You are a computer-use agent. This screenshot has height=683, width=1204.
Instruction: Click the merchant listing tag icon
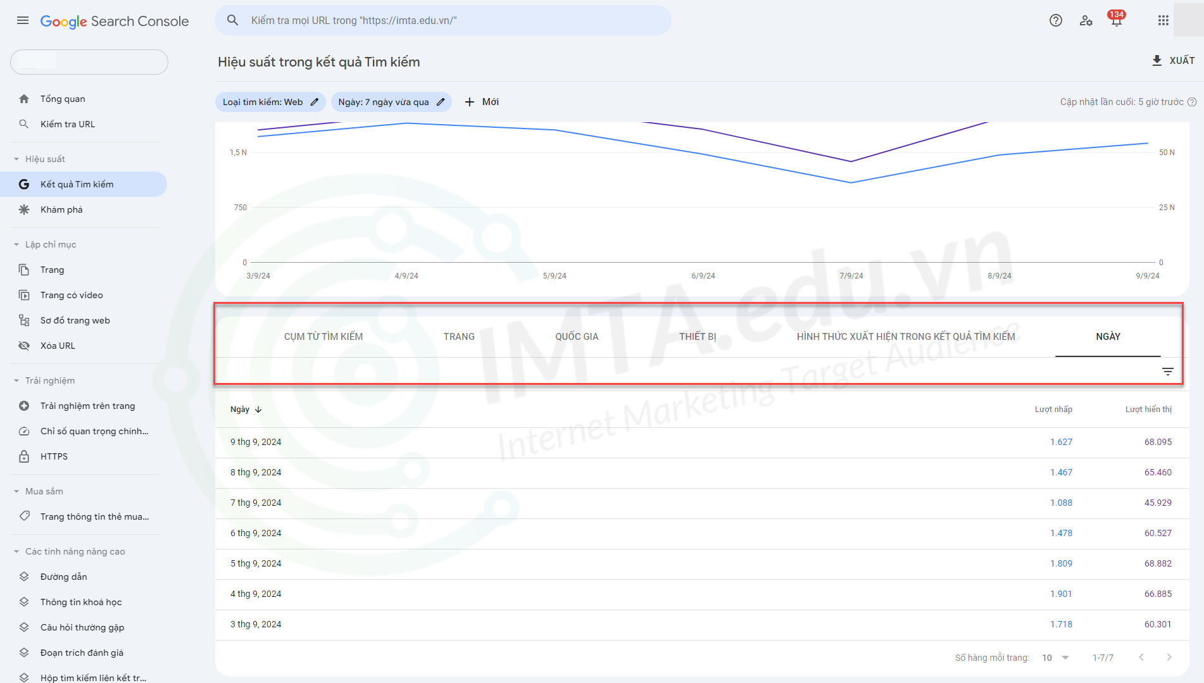[x=24, y=517]
